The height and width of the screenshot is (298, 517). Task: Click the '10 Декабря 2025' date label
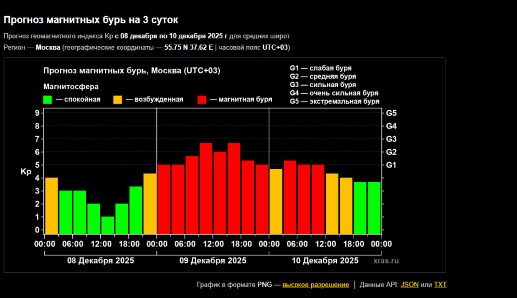pyautogui.click(x=325, y=261)
